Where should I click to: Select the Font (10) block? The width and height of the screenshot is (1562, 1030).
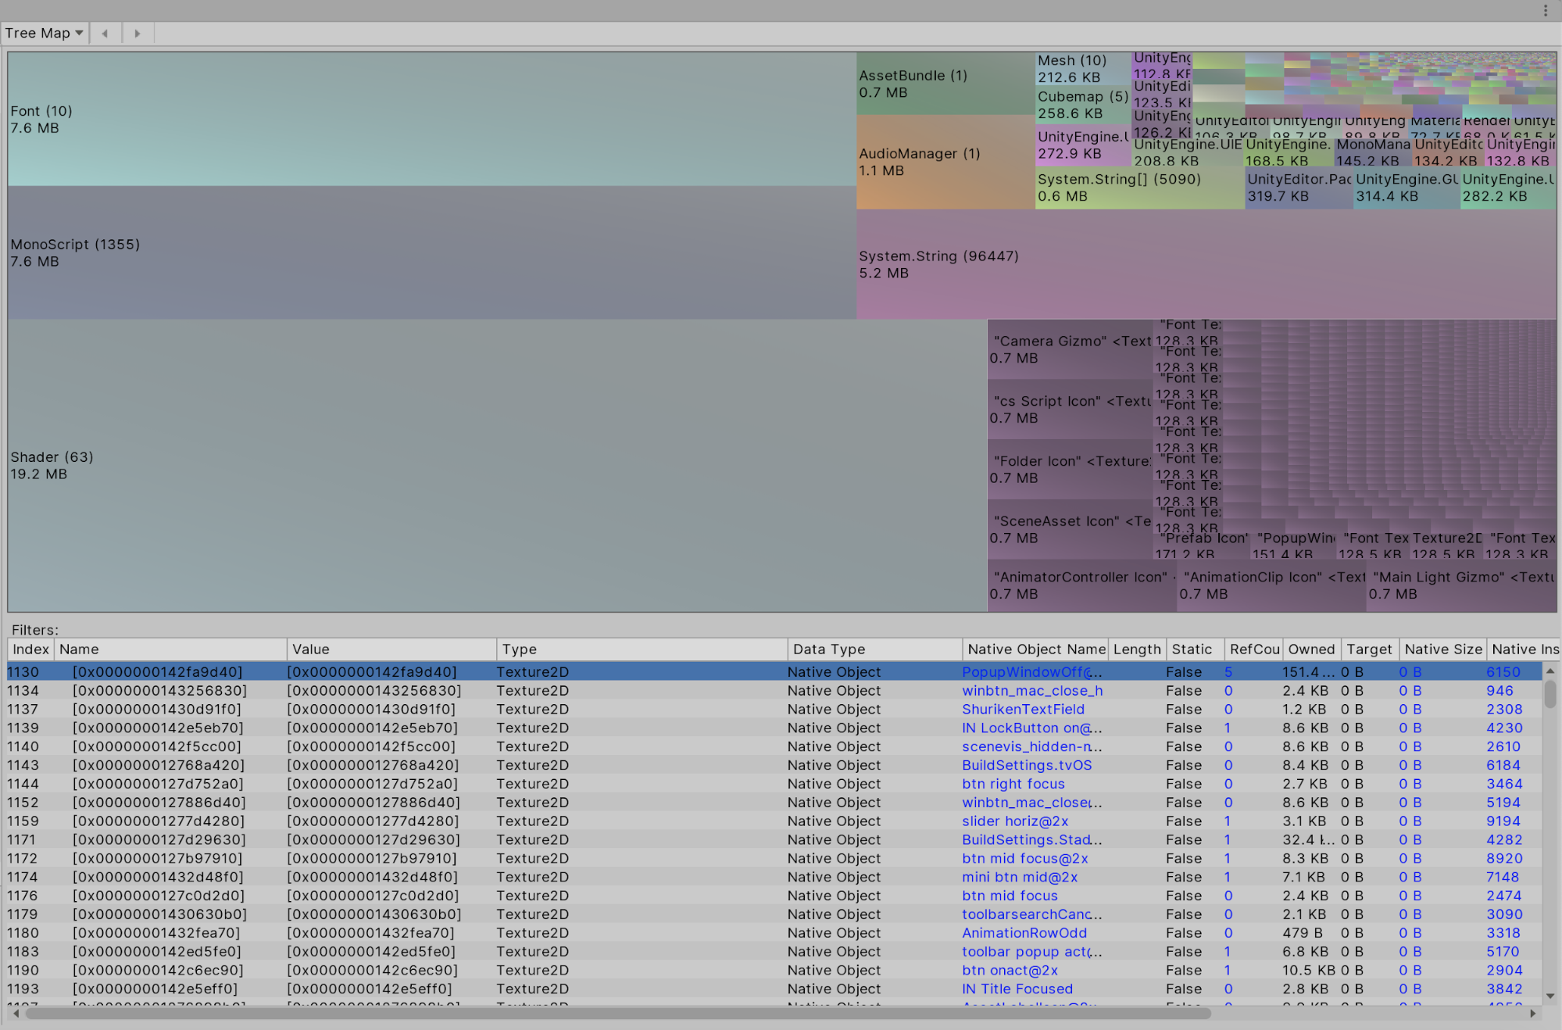(x=431, y=119)
